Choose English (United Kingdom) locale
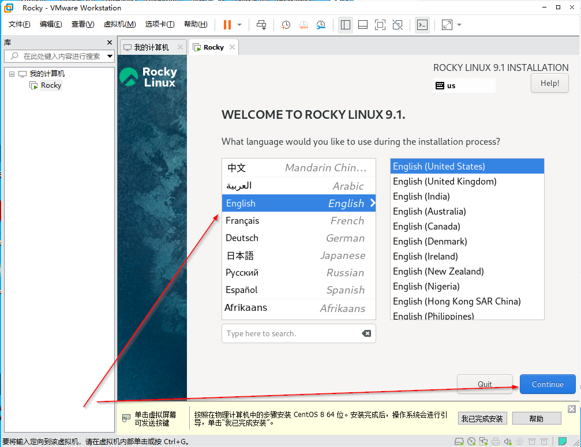Viewport: 581px width, 447px height. click(467, 182)
